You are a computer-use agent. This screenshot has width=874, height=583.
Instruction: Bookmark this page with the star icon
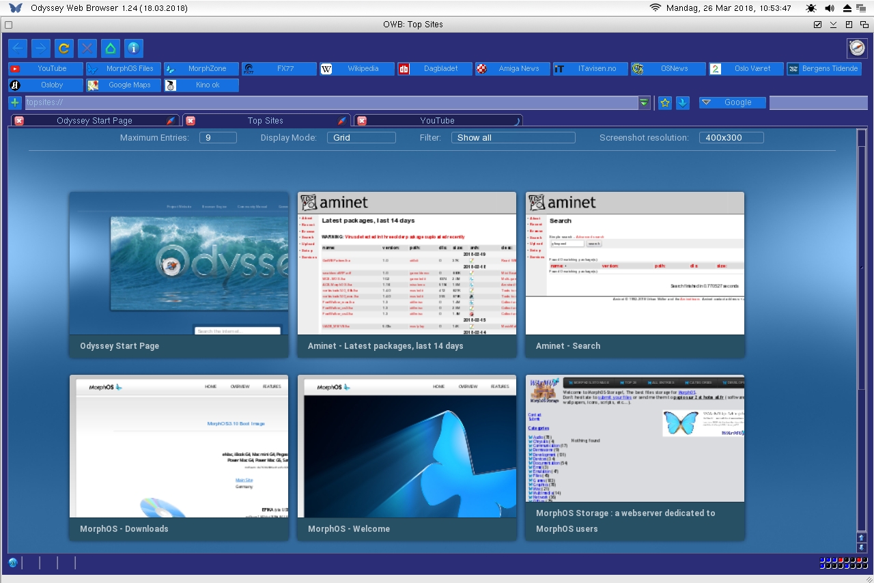pyautogui.click(x=665, y=102)
